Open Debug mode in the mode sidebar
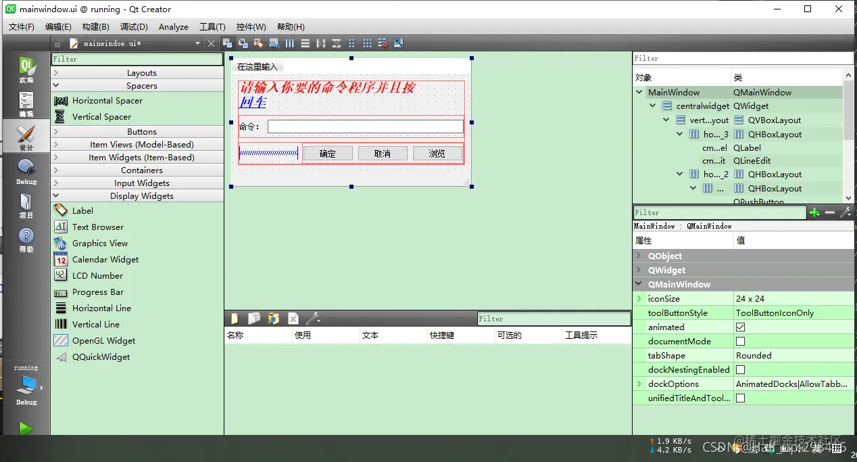 pos(26,172)
